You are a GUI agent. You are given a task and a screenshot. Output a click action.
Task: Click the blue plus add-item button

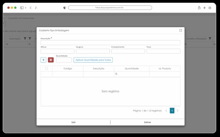tap(43, 60)
